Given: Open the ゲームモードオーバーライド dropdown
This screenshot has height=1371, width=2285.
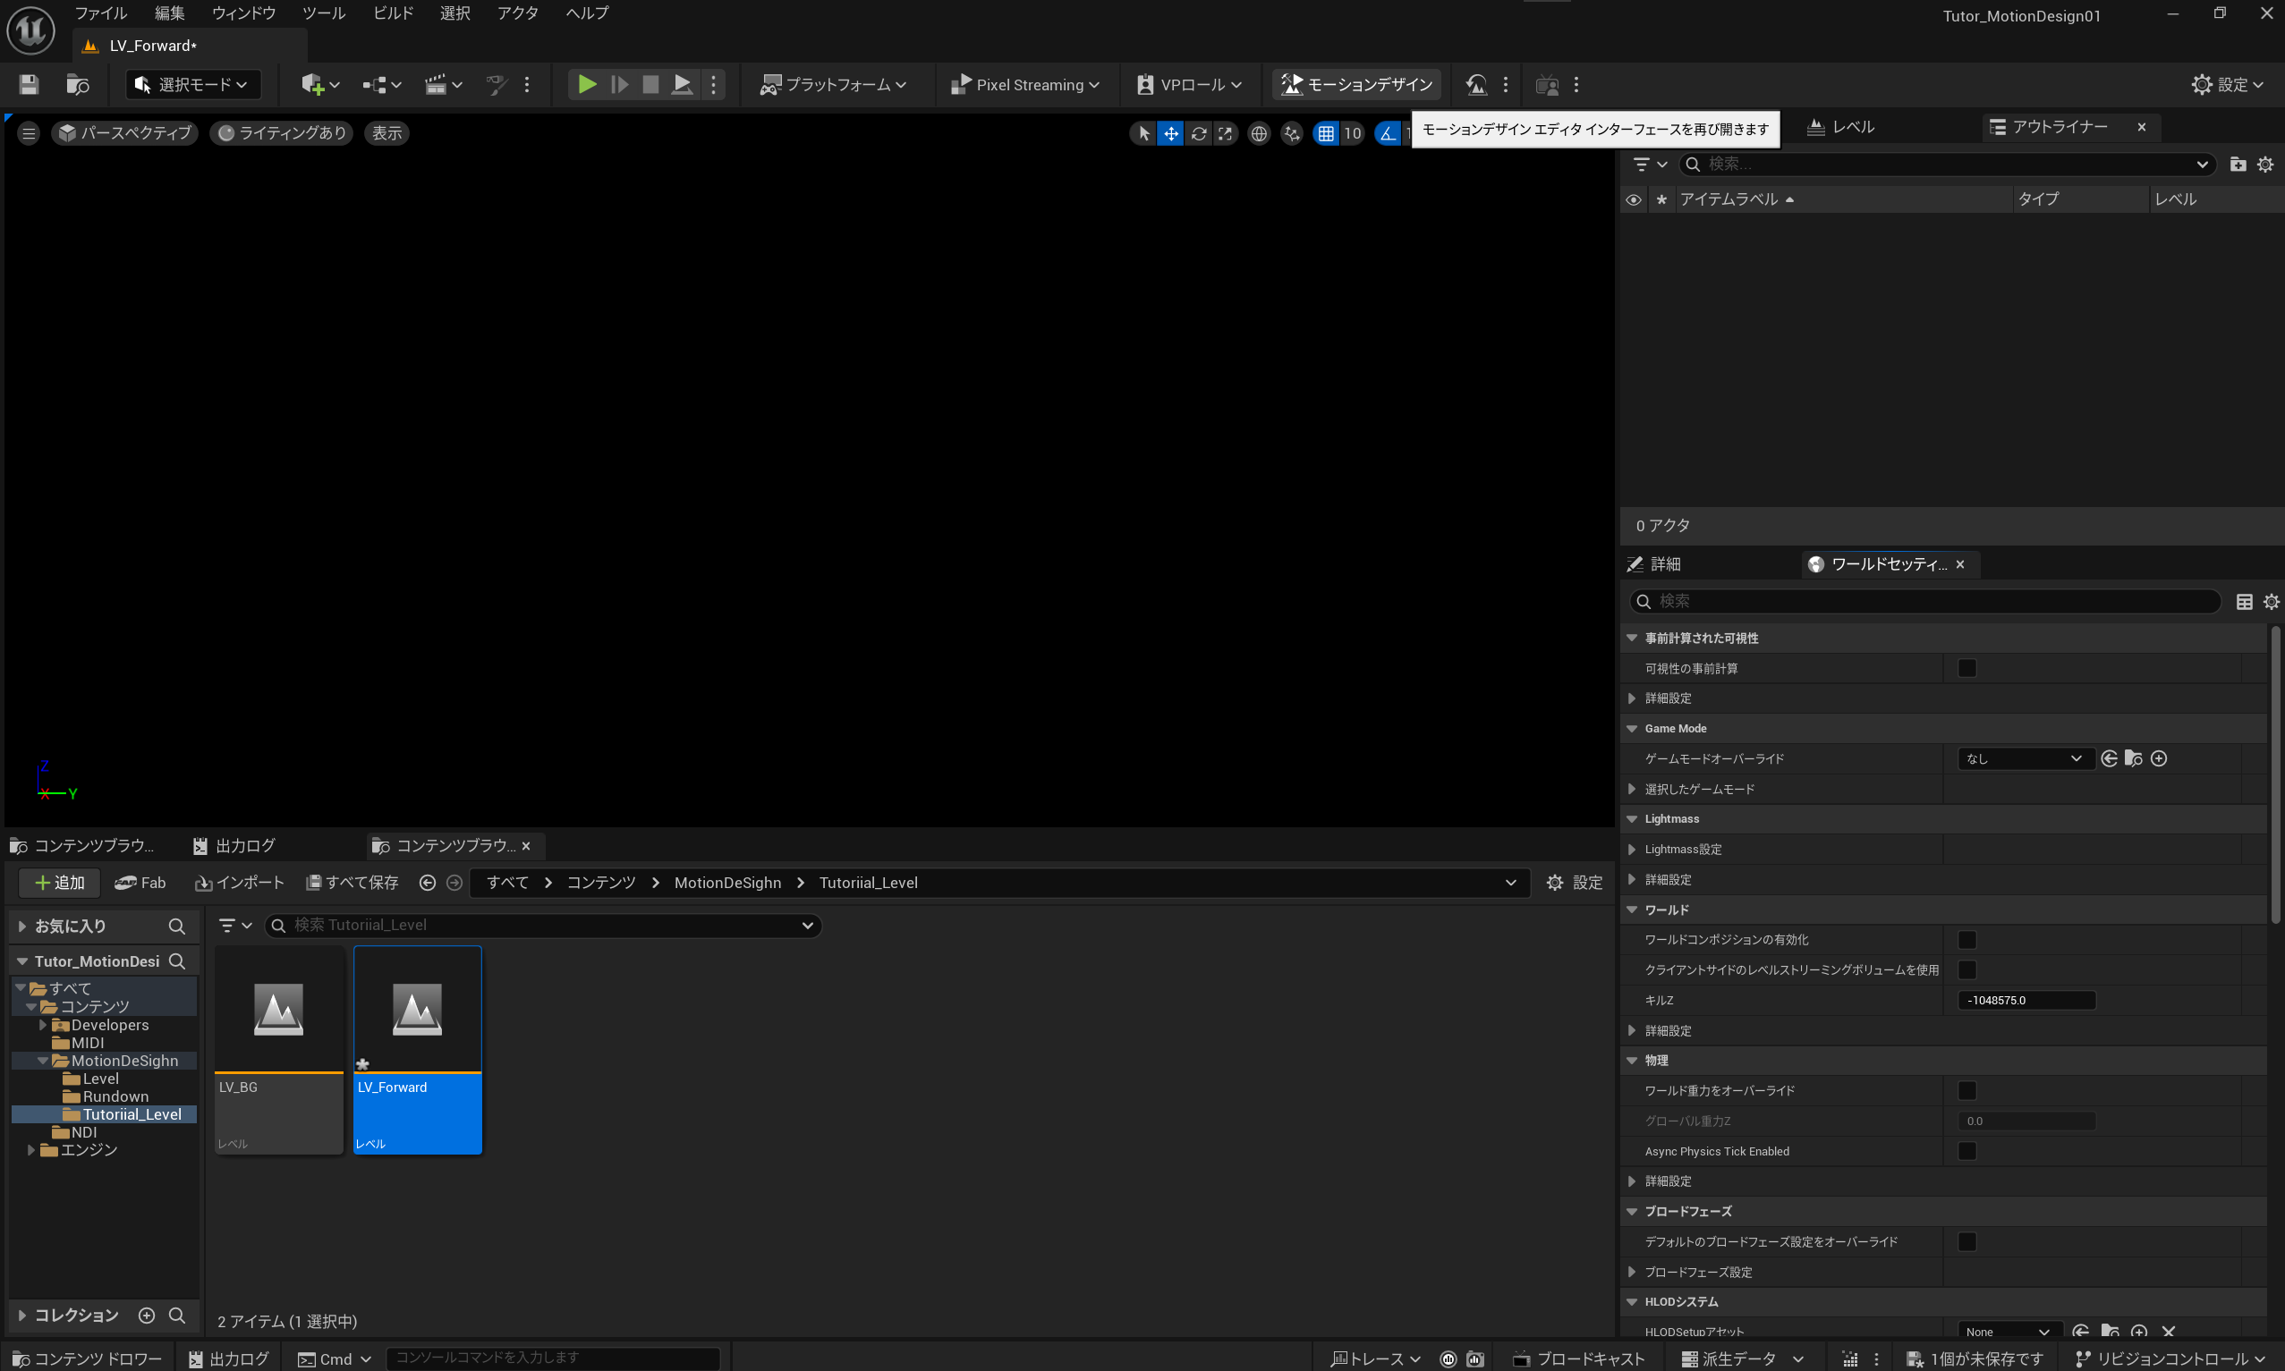Looking at the screenshot, I should tap(2024, 758).
